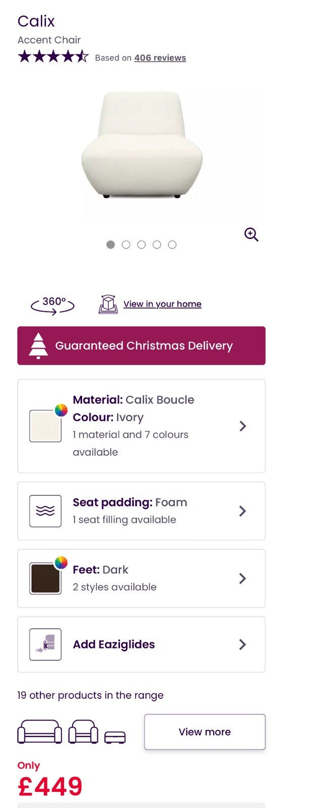Select the fifth image carousel dot

172,244
